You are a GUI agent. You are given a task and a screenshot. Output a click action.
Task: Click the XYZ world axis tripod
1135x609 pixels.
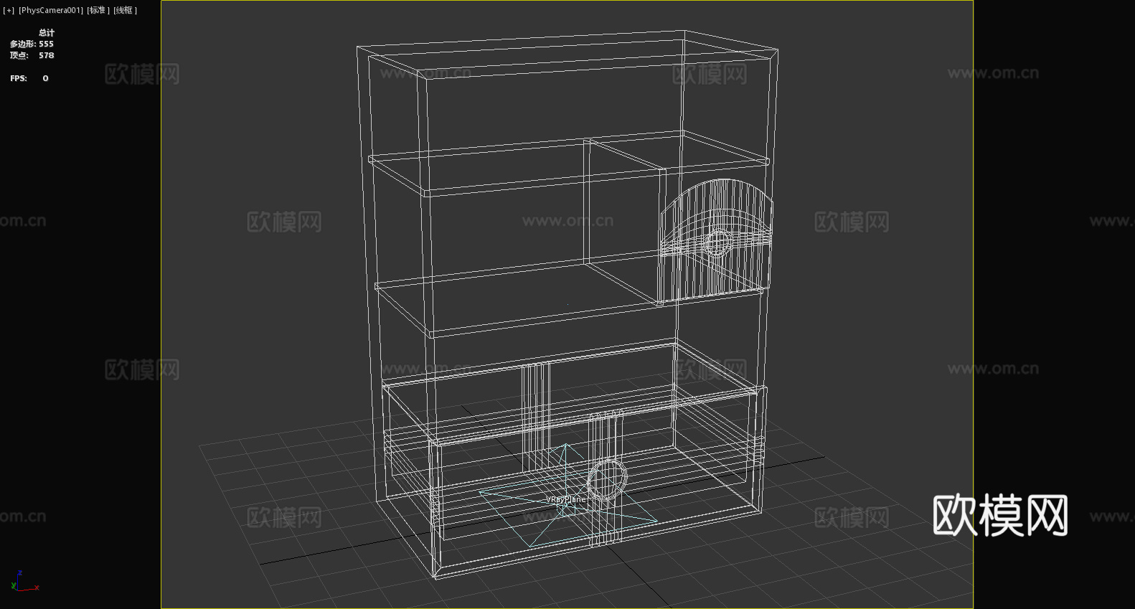24,582
